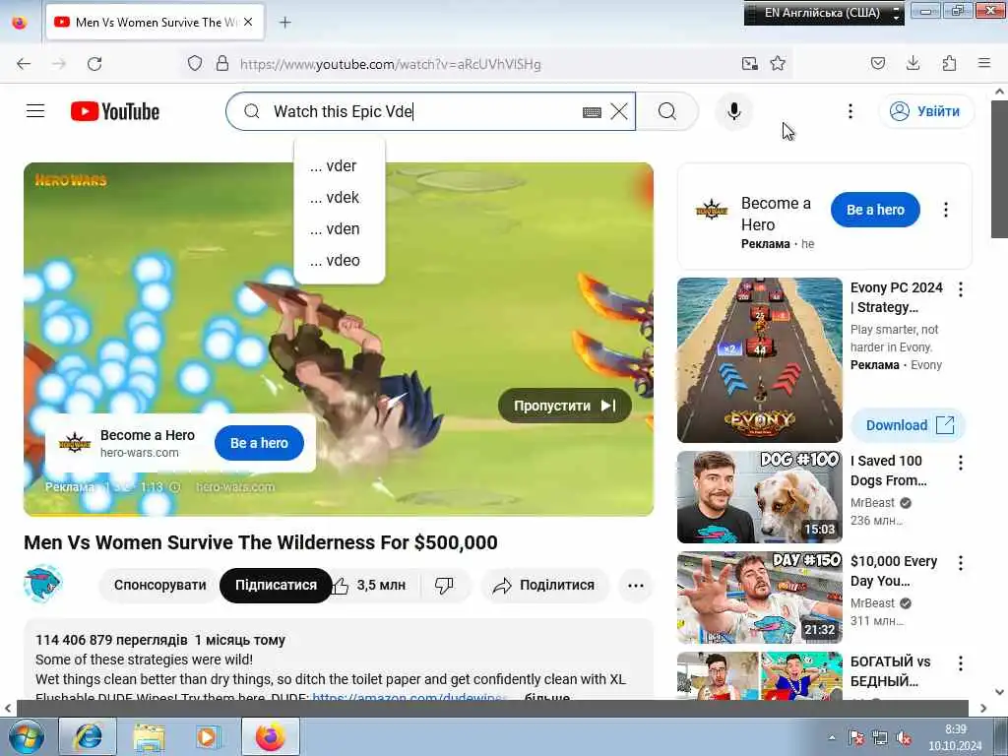Viewport: 1008px width, 756px height.
Task: Click the Download button on the Evony ad
Action: [x=909, y=425]
